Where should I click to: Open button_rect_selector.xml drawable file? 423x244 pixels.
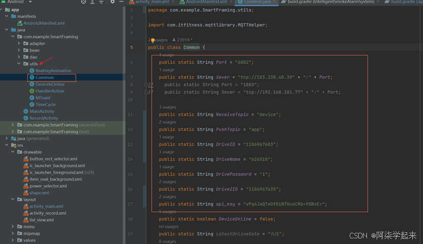tap(53, 159)
